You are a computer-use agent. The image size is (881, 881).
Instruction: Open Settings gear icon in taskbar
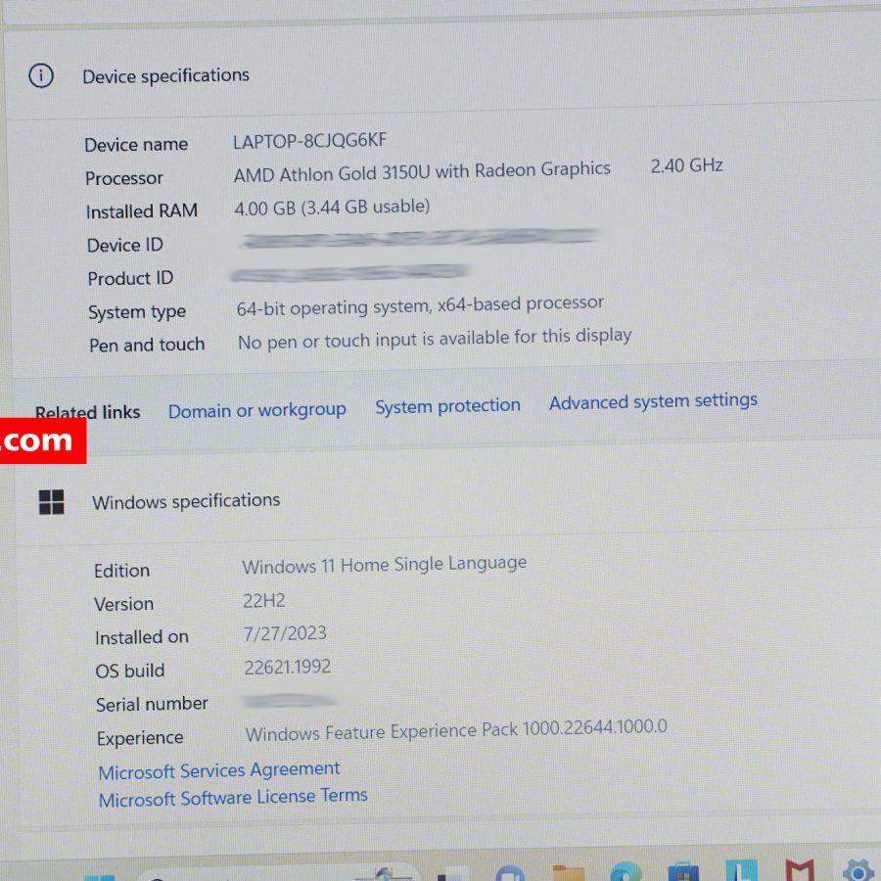(858, 870)
